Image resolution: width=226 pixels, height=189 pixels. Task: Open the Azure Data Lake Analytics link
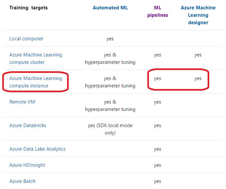click(x=37, y=149)
